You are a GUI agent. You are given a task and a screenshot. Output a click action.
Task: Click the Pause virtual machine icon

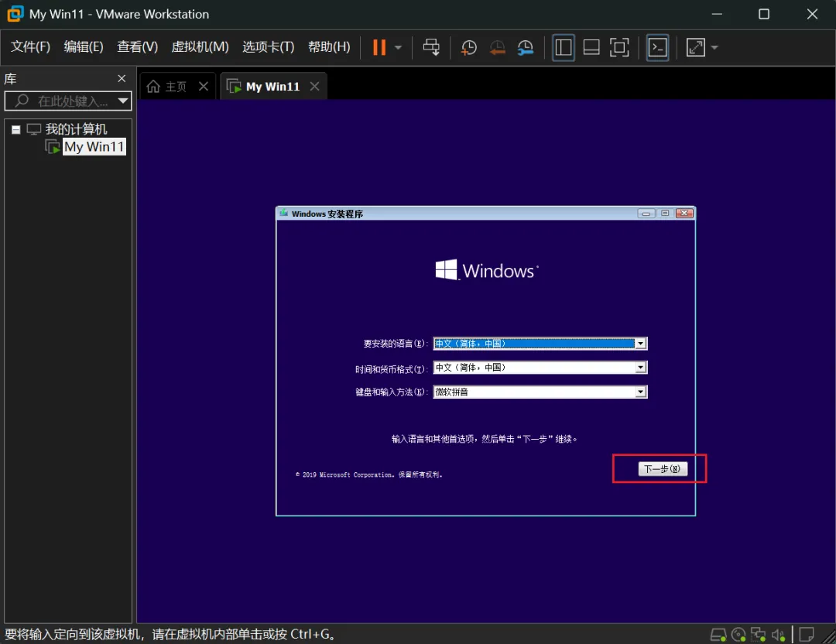click(x=379, y=47)
